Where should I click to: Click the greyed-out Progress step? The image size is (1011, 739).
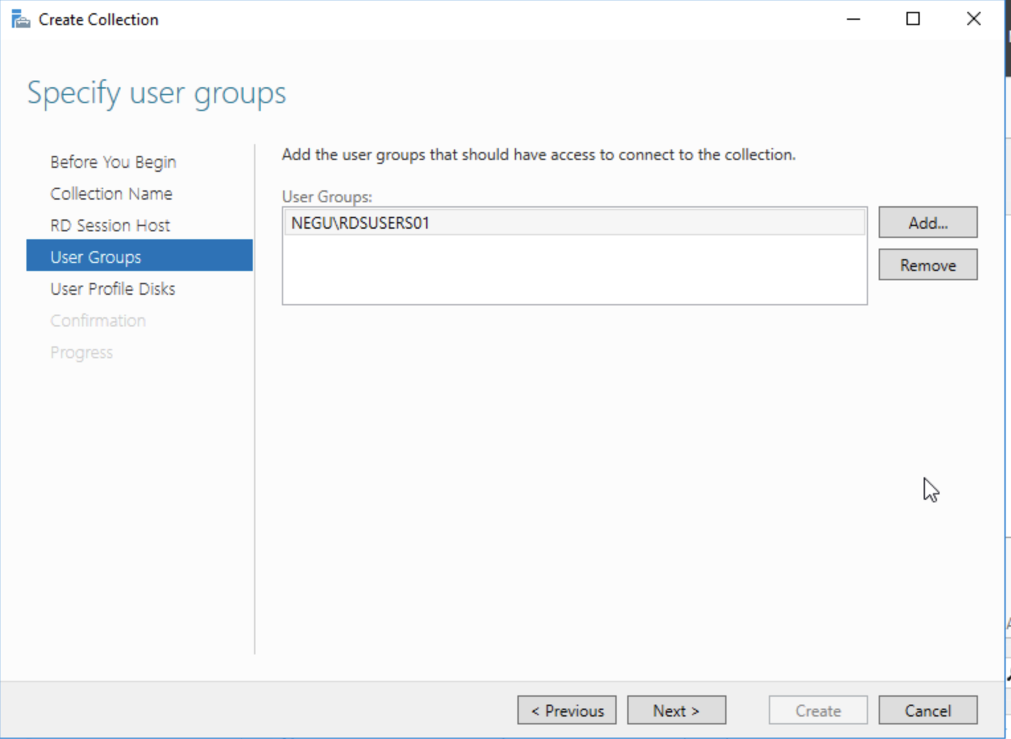(81, 352)
